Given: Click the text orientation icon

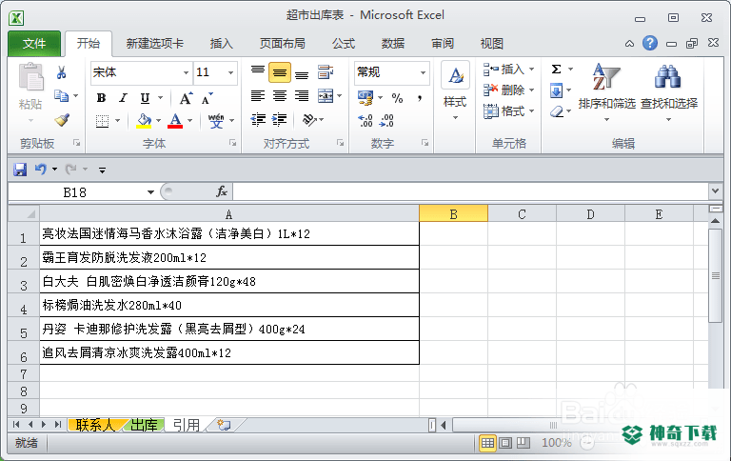Looking at the screenshot, I should tap(309, 120).
